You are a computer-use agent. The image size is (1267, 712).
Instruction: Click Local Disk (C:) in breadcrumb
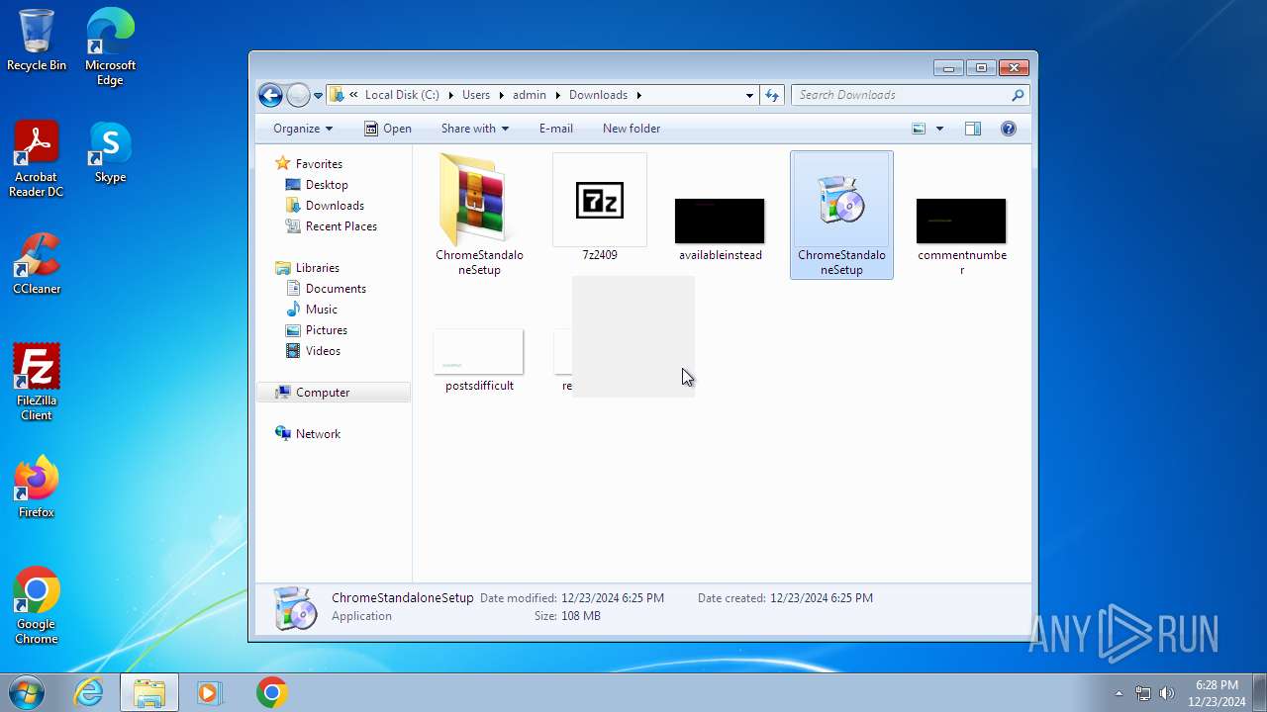click(x=402, y=95)
